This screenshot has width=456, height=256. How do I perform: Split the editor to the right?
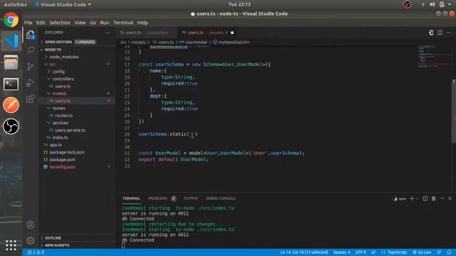coord(440,33)
